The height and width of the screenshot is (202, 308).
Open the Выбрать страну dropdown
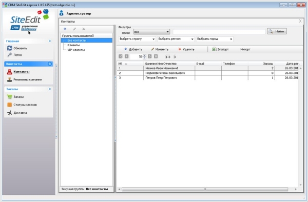[137, 39]
